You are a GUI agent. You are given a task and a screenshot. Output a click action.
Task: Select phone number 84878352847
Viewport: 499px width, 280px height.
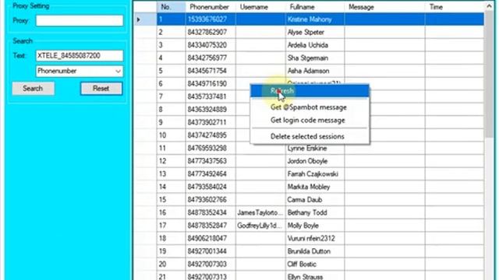click(211, 226)
